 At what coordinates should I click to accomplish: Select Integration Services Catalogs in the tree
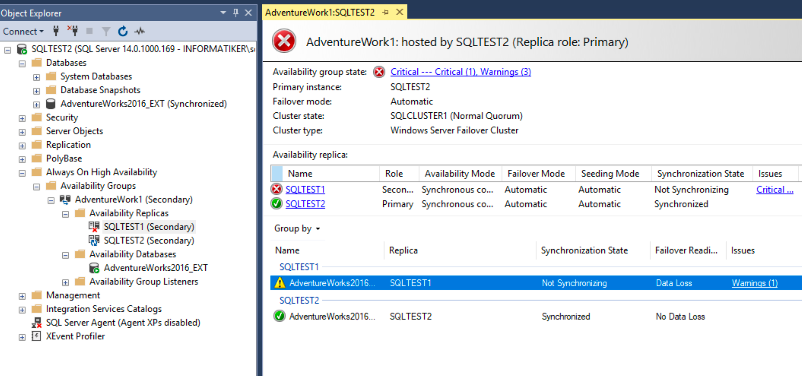tap(104, 309)
